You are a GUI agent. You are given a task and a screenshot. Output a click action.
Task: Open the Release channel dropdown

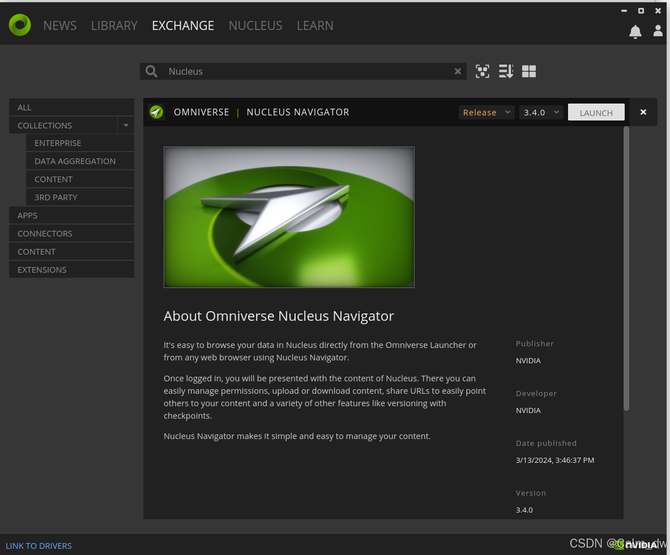coord(486,112)
